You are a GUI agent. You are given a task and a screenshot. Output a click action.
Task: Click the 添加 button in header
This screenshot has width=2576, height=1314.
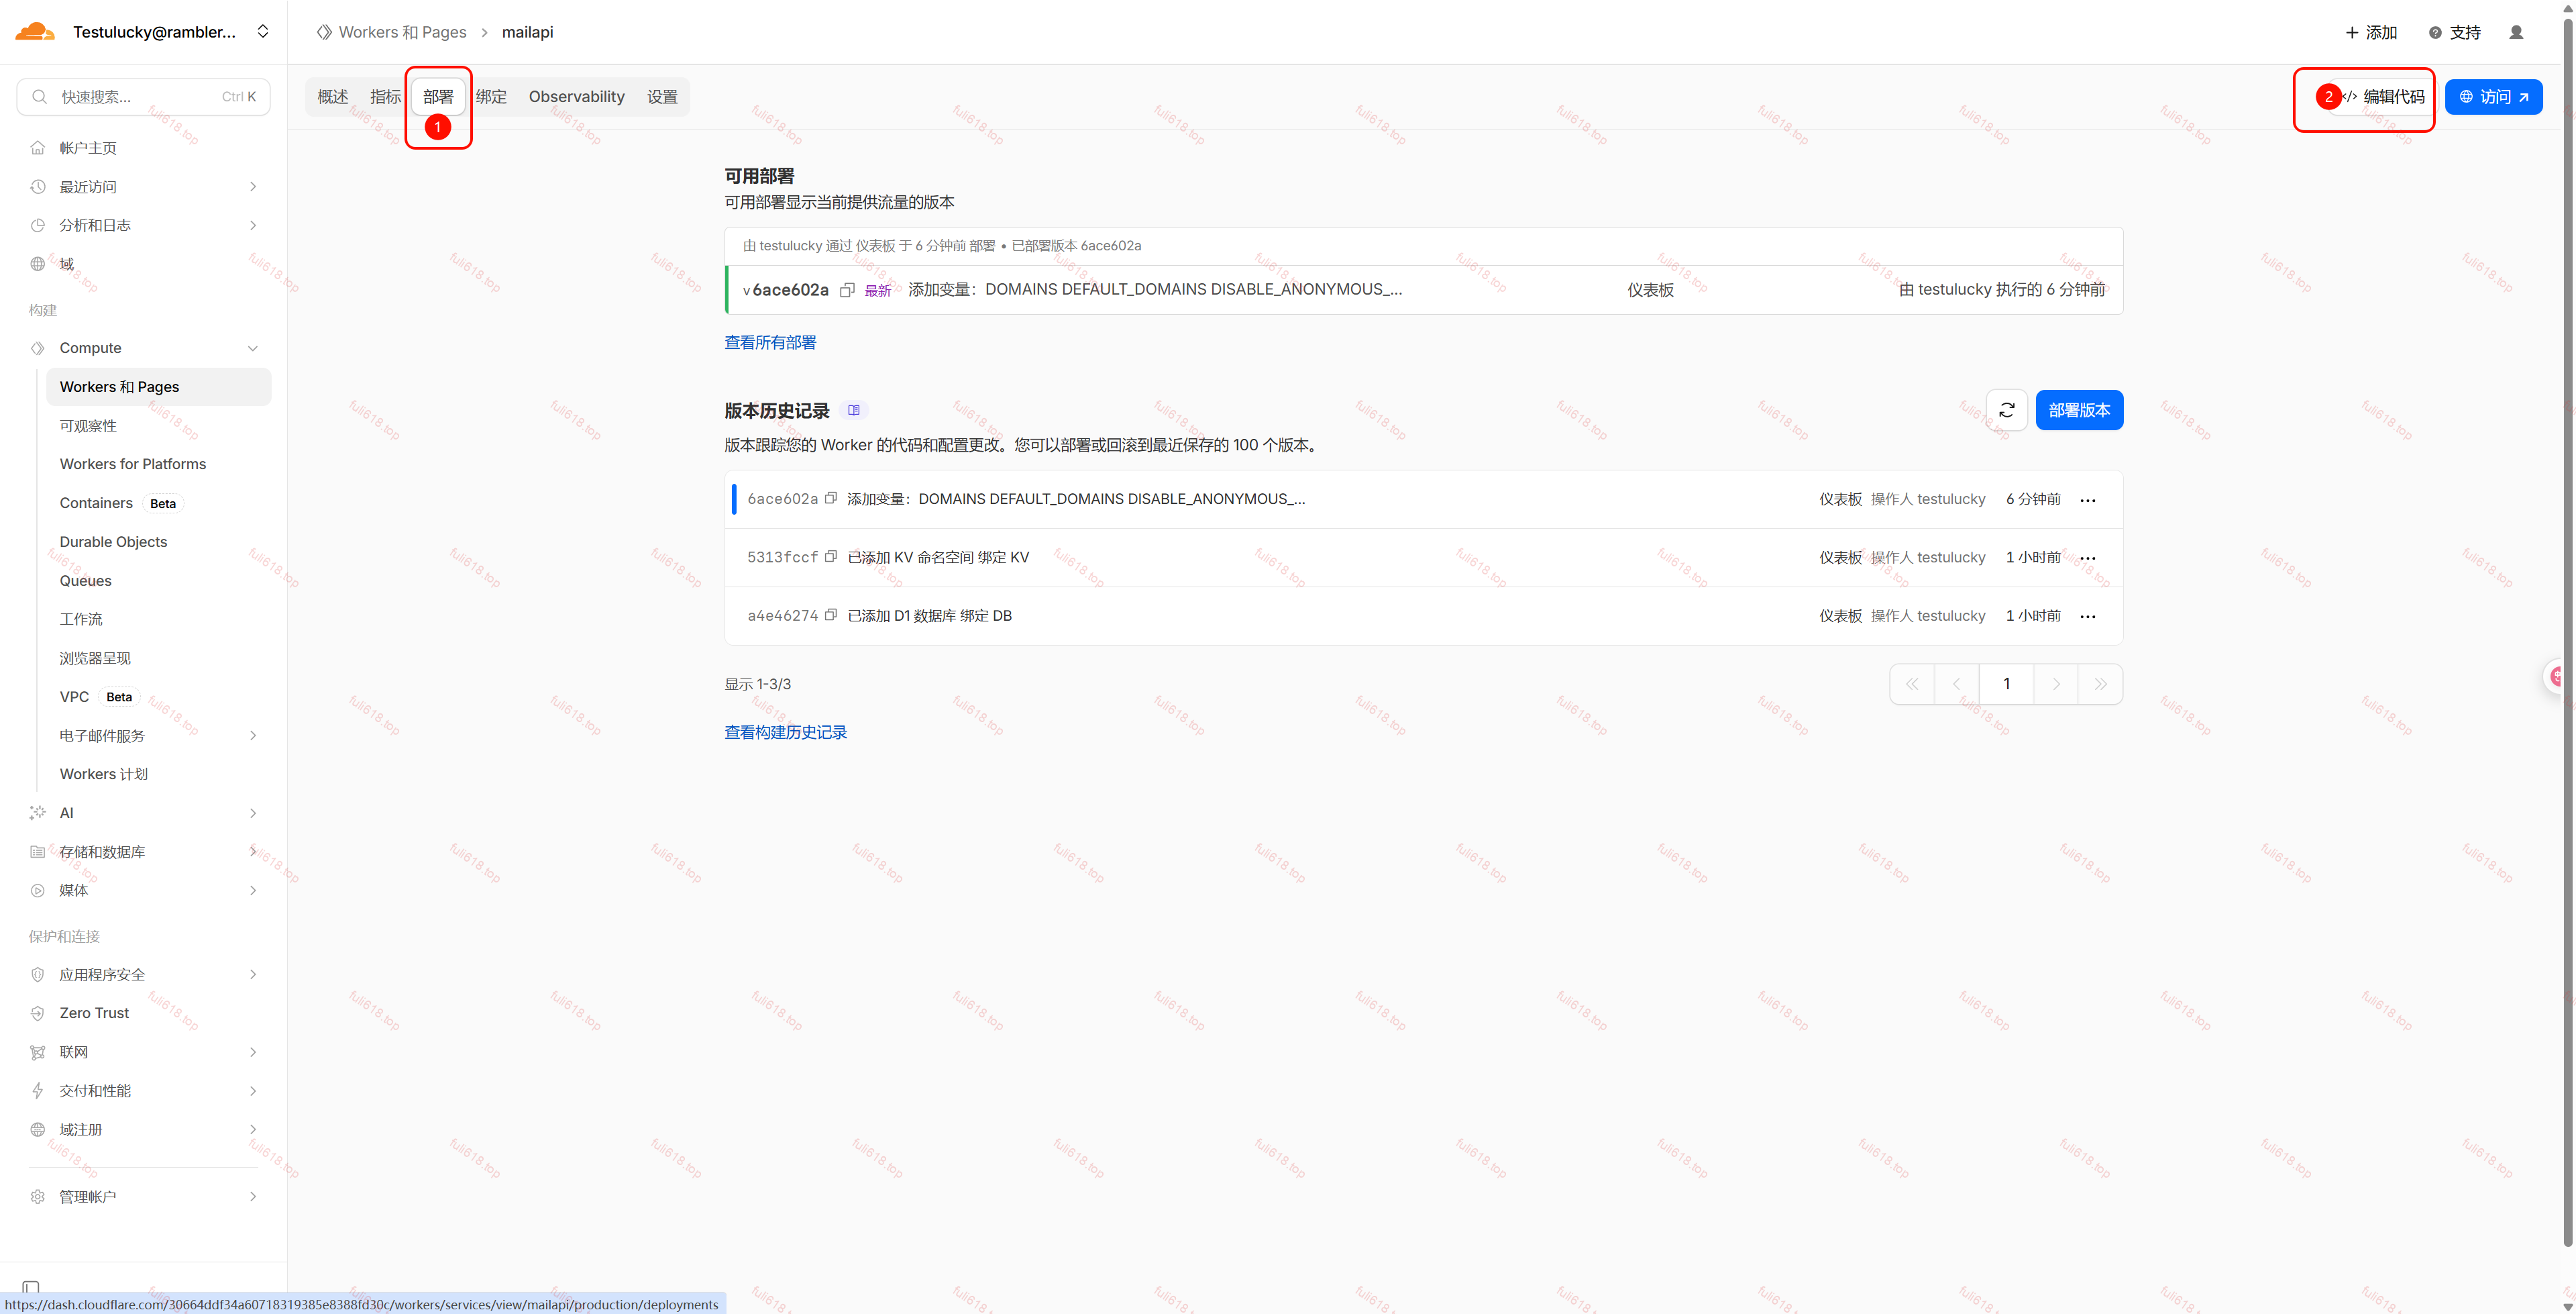click(2371, 32)
